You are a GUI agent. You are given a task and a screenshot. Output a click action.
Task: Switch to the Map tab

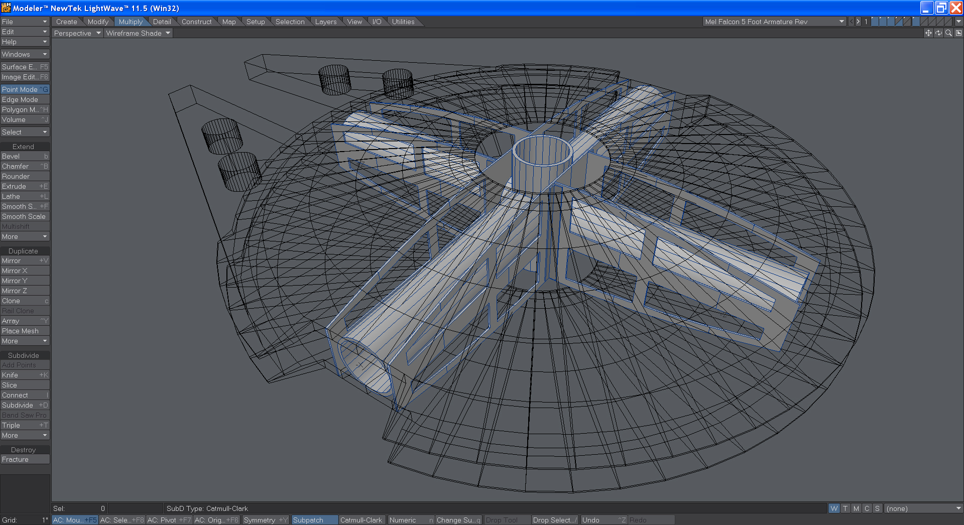tap(229, 22)
